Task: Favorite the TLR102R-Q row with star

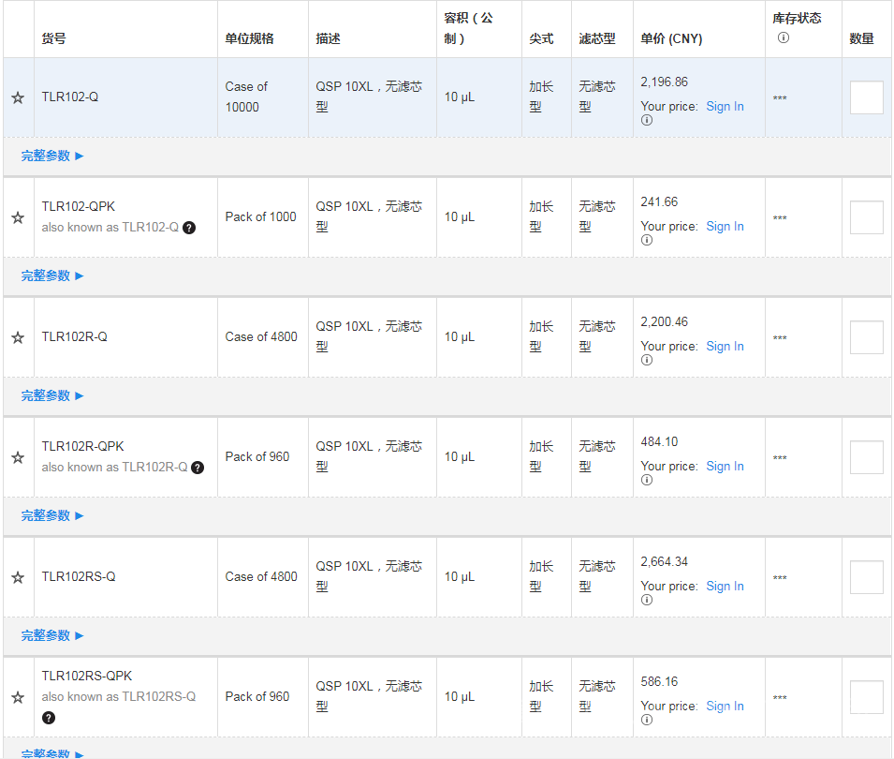Action: [18, 337]
